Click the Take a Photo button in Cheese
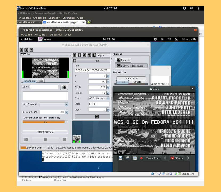Screen dimensions: 221x192 click(x=153, y=158)
